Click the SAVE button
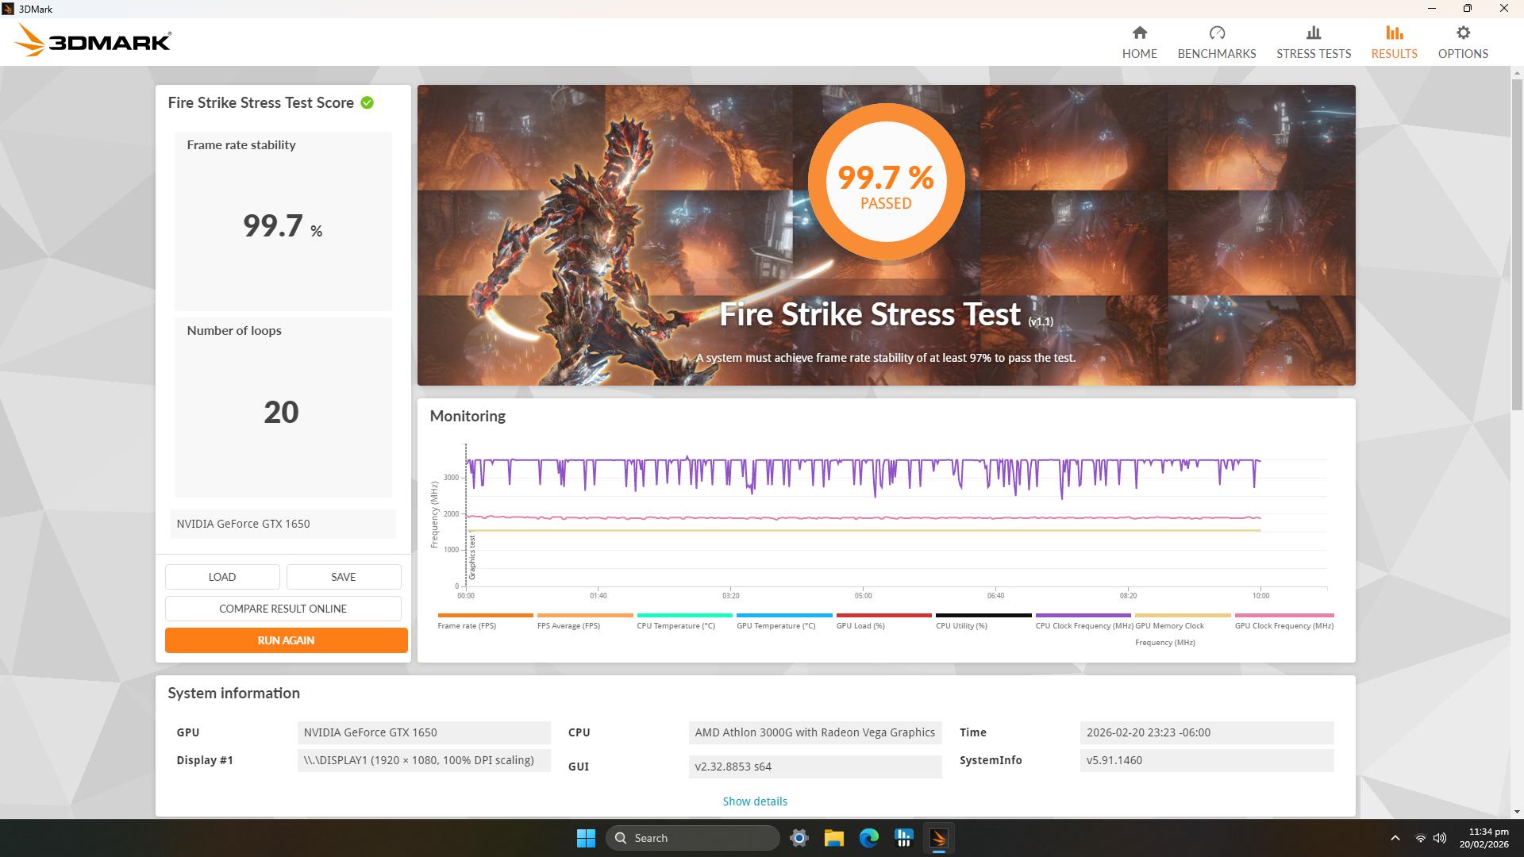This screenshot has width=1524, height=857. click(344, 577)
